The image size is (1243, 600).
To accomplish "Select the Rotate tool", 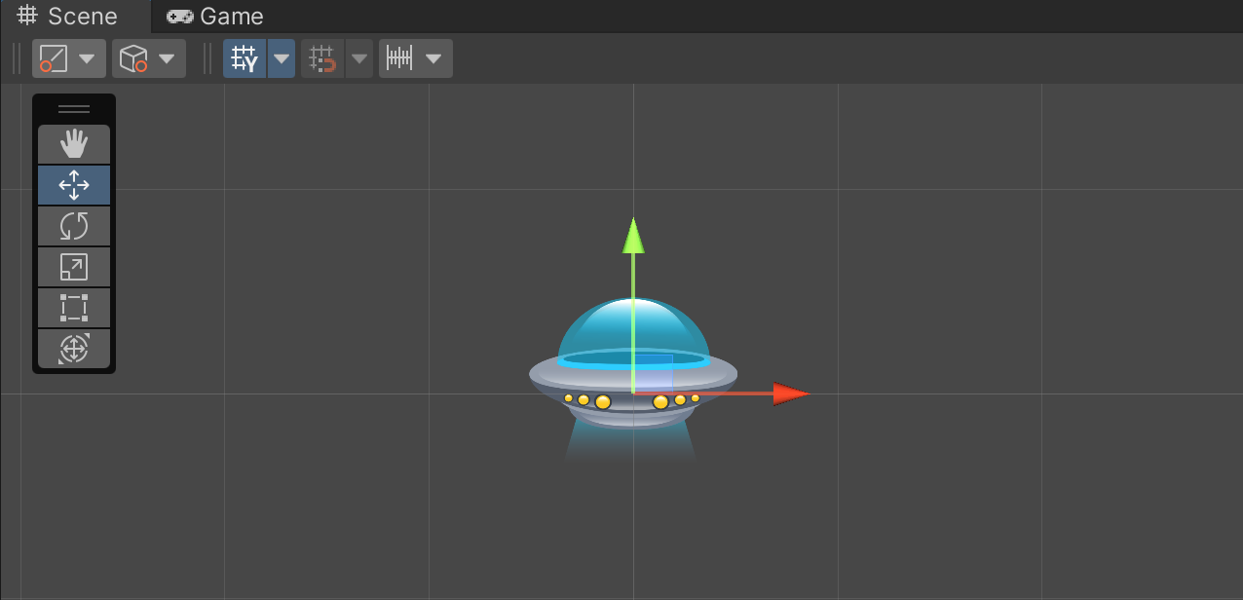I will click(x=74, y=226).
